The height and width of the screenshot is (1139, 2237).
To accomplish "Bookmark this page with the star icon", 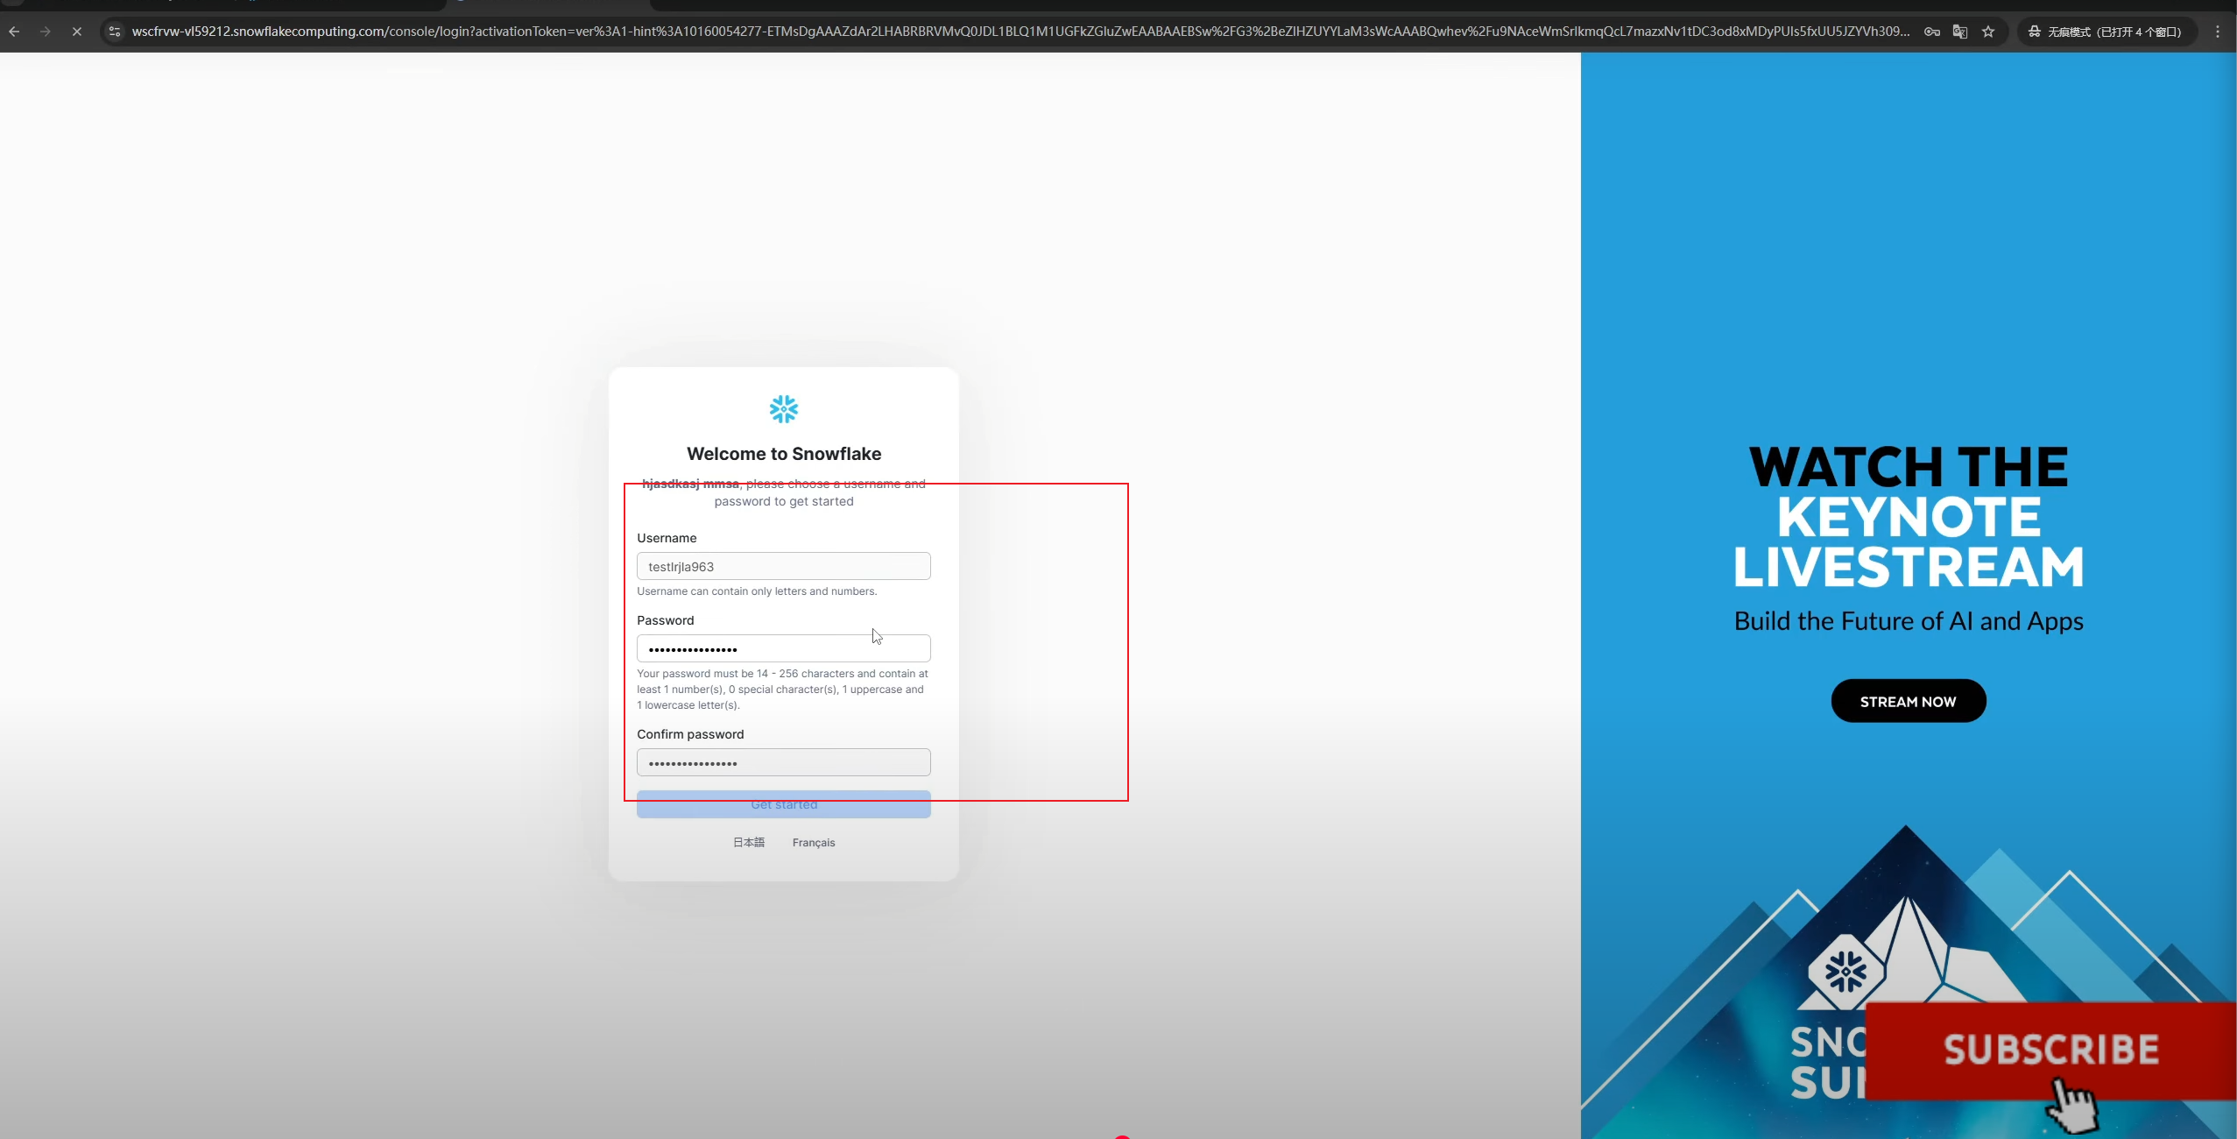I will click(1988, 32).
